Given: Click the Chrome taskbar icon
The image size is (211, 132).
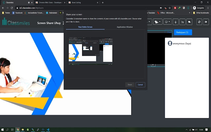Looking at the screenshot, I should click(17, 130).
